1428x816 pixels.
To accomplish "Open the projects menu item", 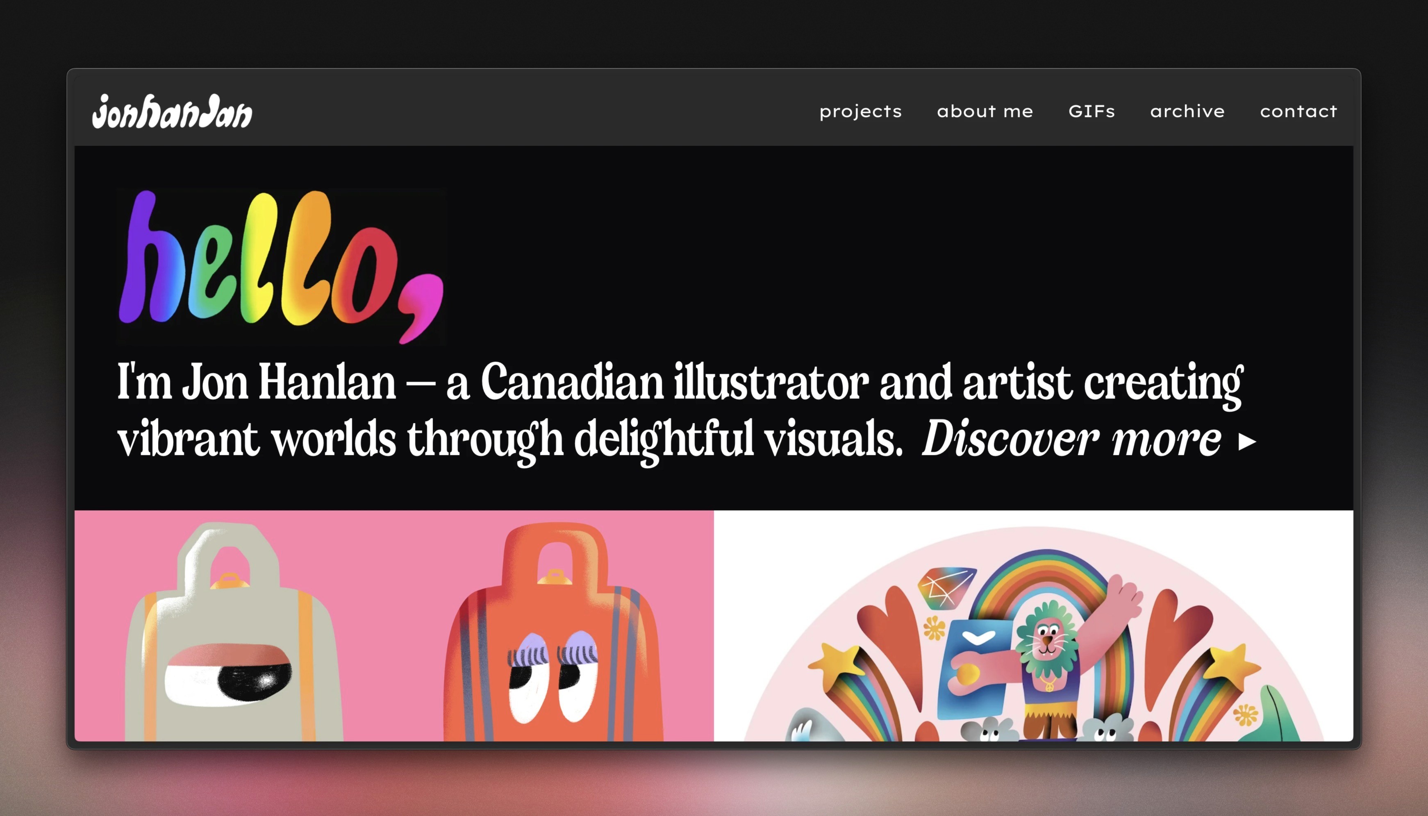I will pos(861,111).
